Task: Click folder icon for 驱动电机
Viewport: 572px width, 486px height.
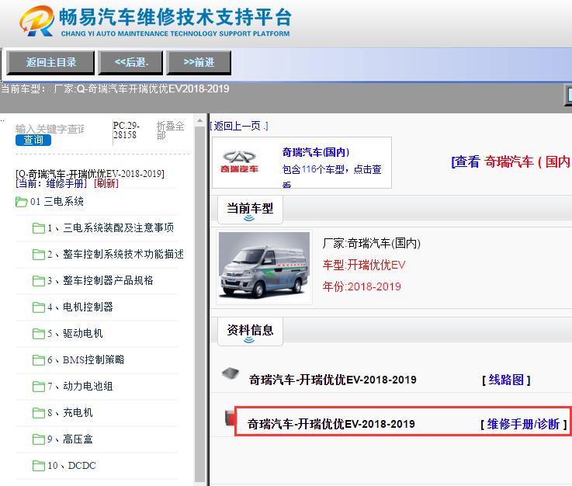Action: (39, 334)
